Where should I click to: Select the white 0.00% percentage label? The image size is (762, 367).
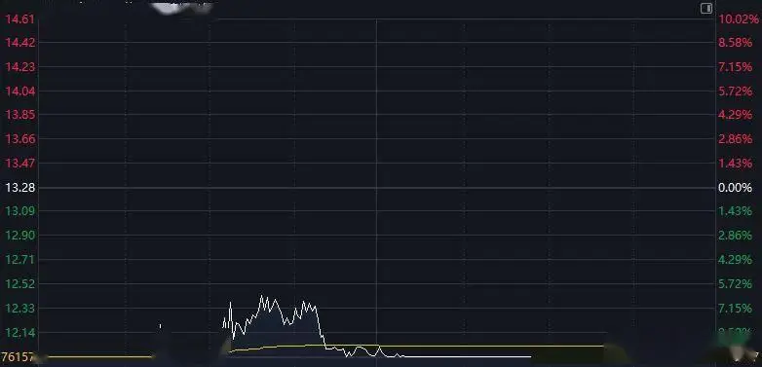[736, 187]
